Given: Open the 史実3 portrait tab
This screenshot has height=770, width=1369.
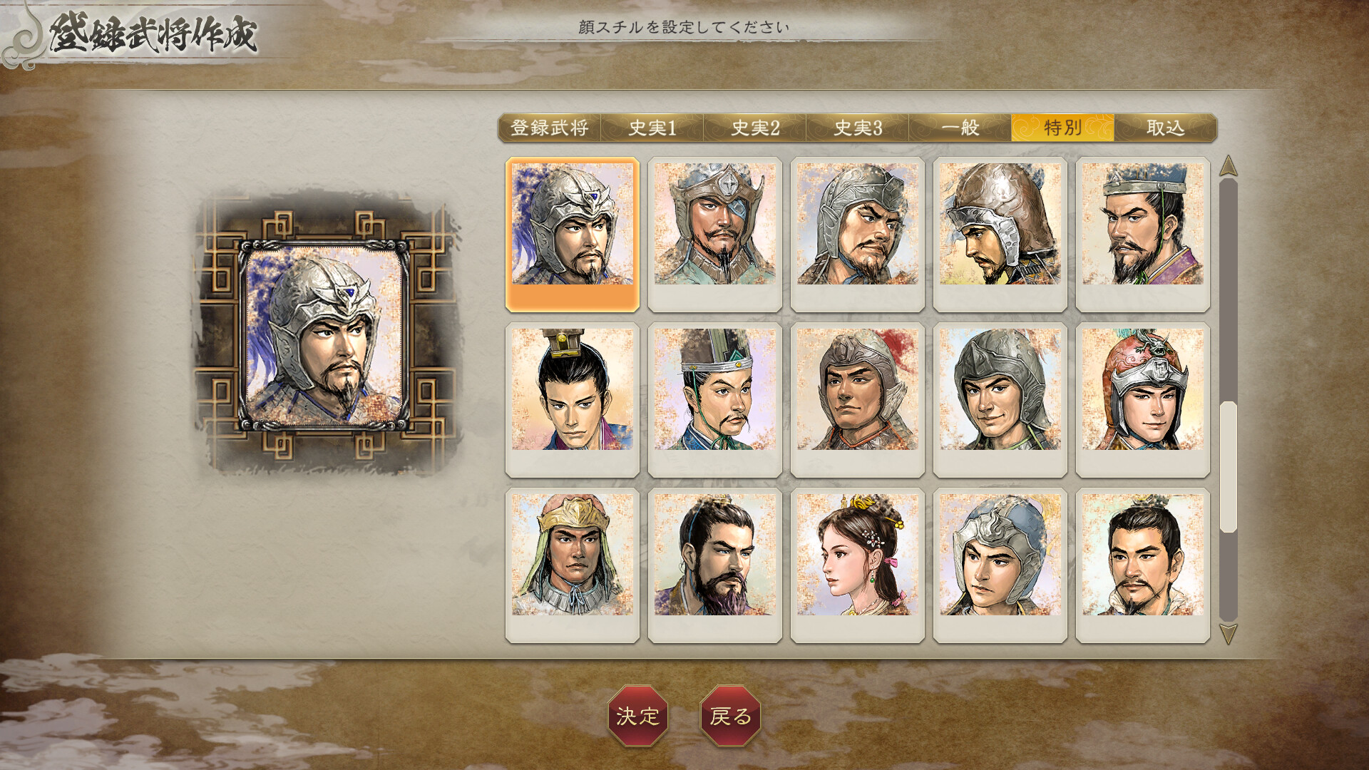Looking at the screenshot, I should 858,128.
